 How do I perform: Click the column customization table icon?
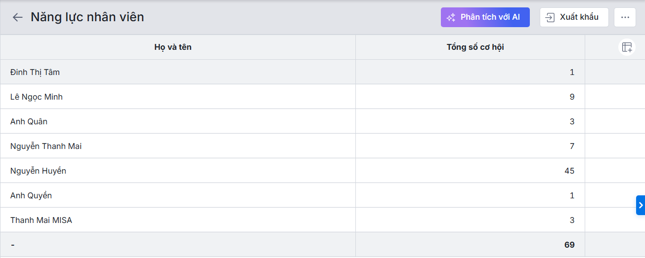(627, 47)
